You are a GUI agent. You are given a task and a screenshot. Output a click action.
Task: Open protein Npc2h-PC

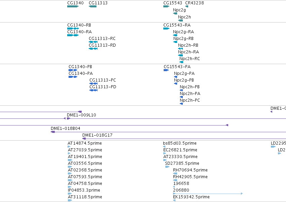(181, 104)
